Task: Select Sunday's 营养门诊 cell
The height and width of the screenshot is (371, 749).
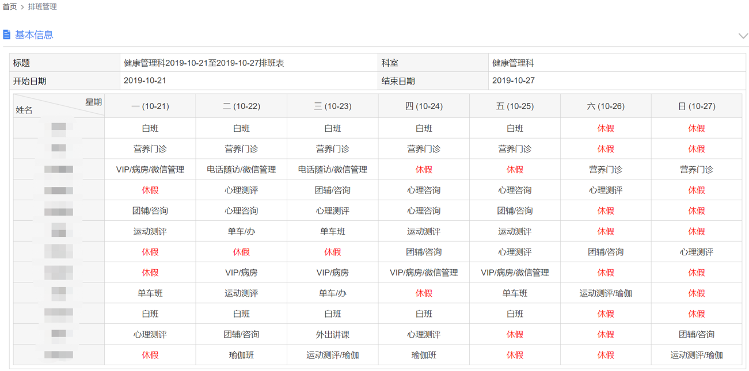Action: (x=697, y=170)
